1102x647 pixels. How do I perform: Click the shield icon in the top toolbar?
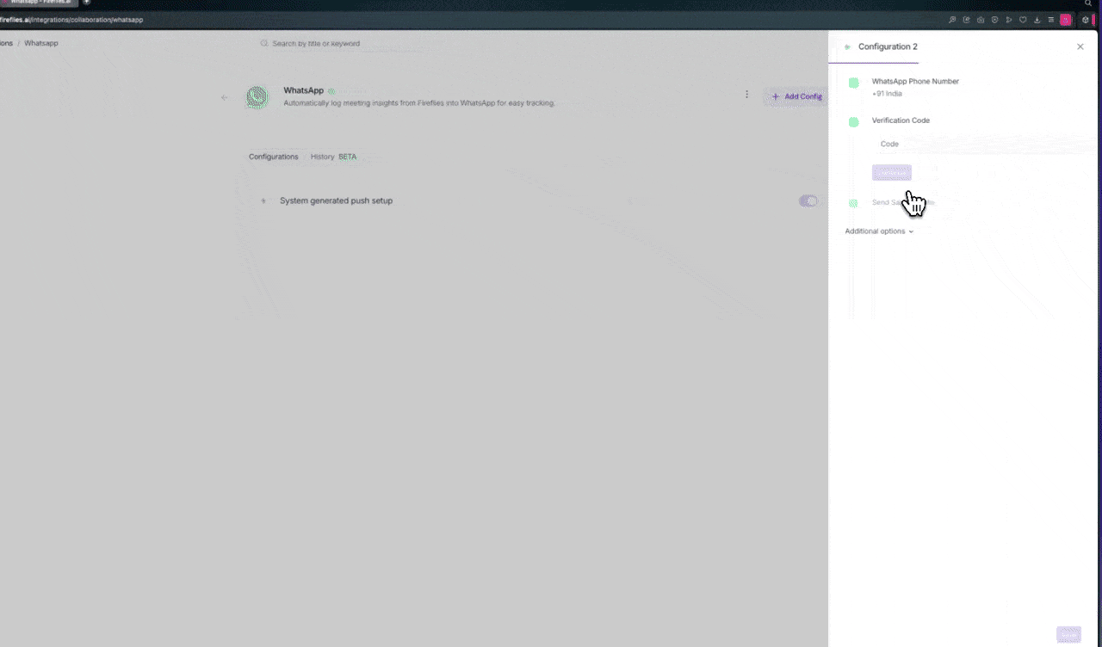tap(996, 20)
